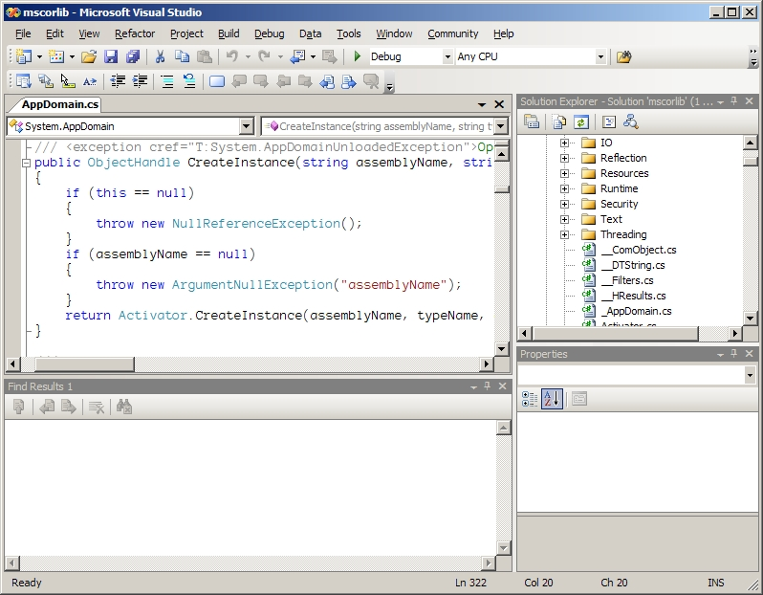Expand the IO folder

coord(564,143)
